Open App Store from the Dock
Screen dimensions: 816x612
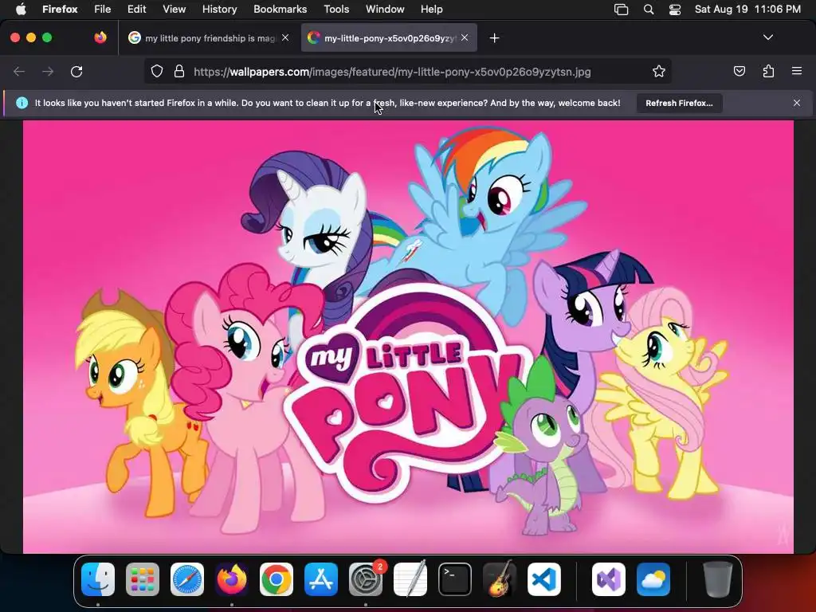(x=321, y=579)
